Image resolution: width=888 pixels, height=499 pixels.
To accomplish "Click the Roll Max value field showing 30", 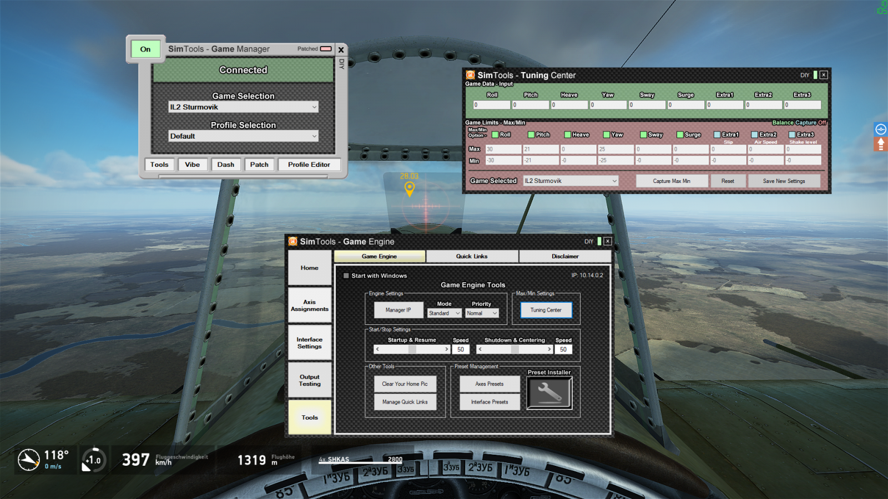I will point(503,149).
